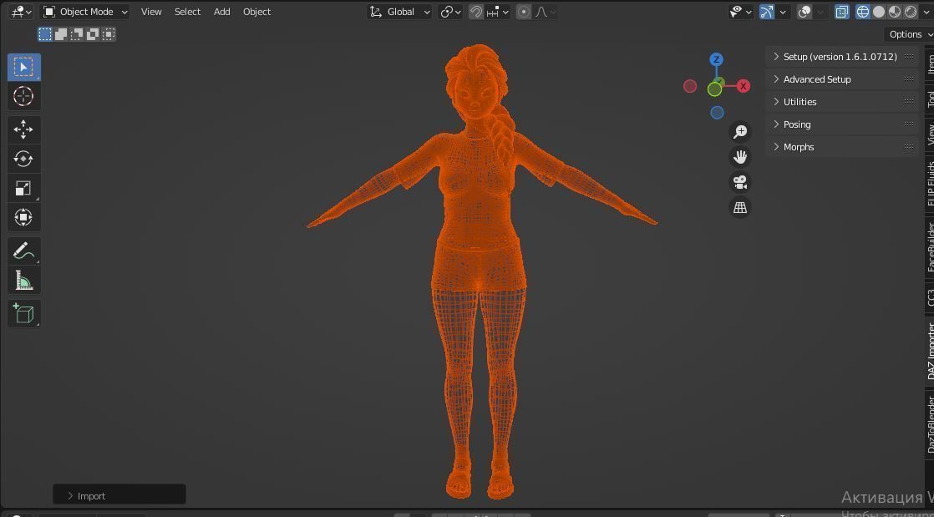
Task: Toggle viewport overlays
Action: (805, 12)
